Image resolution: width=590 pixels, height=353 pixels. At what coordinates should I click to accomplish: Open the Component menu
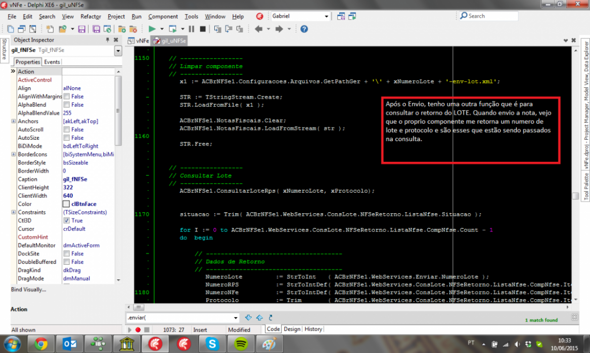point(163,17)
